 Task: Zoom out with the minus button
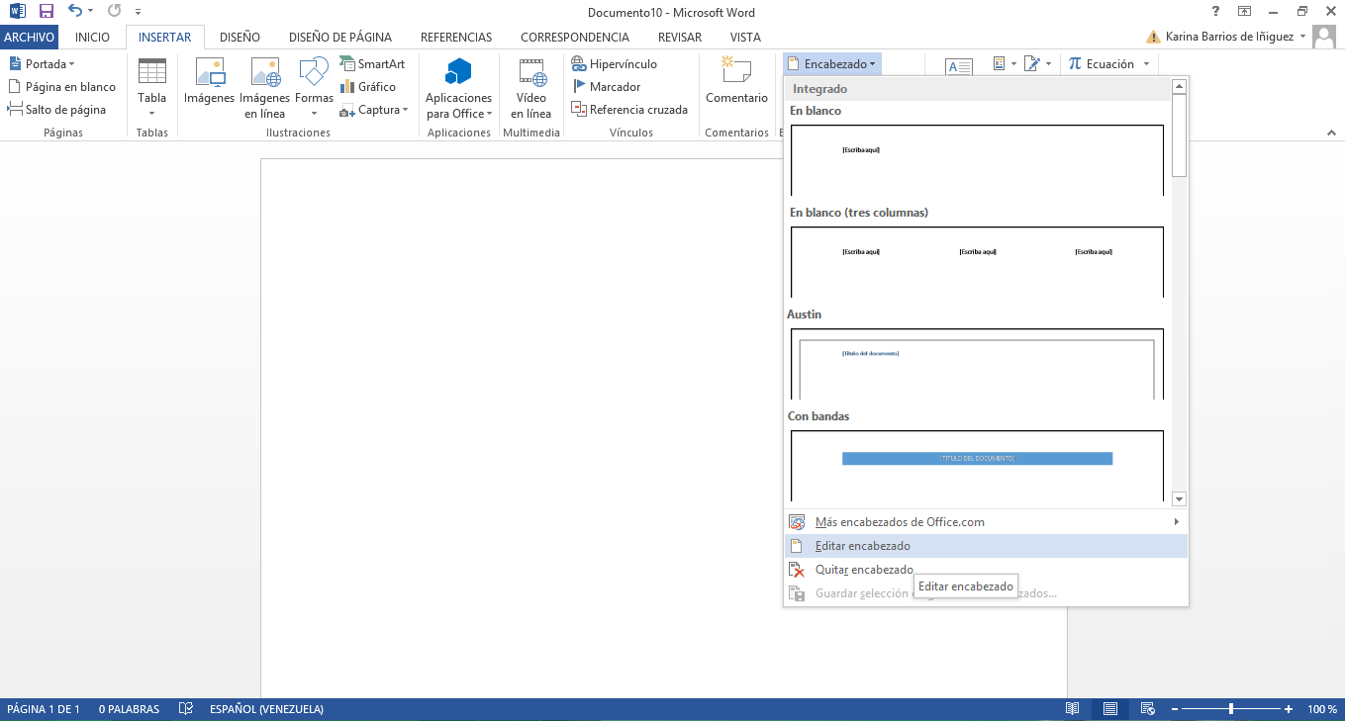(1175, 709)
